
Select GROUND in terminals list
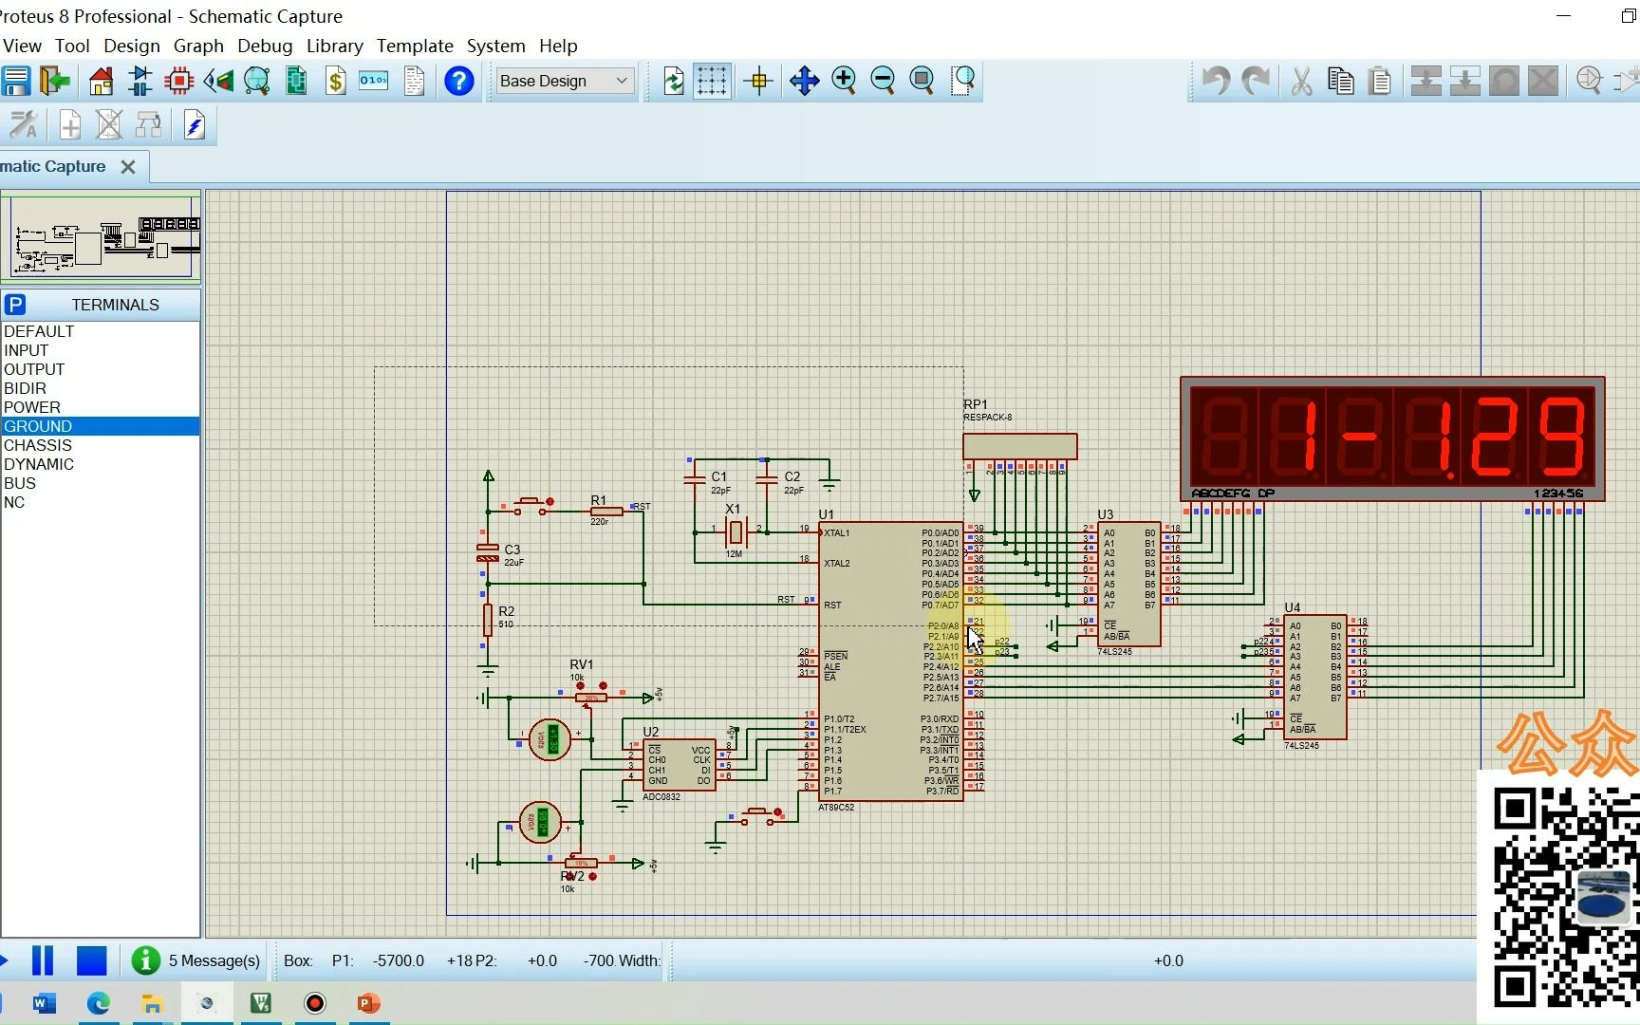tap(101, 426)
